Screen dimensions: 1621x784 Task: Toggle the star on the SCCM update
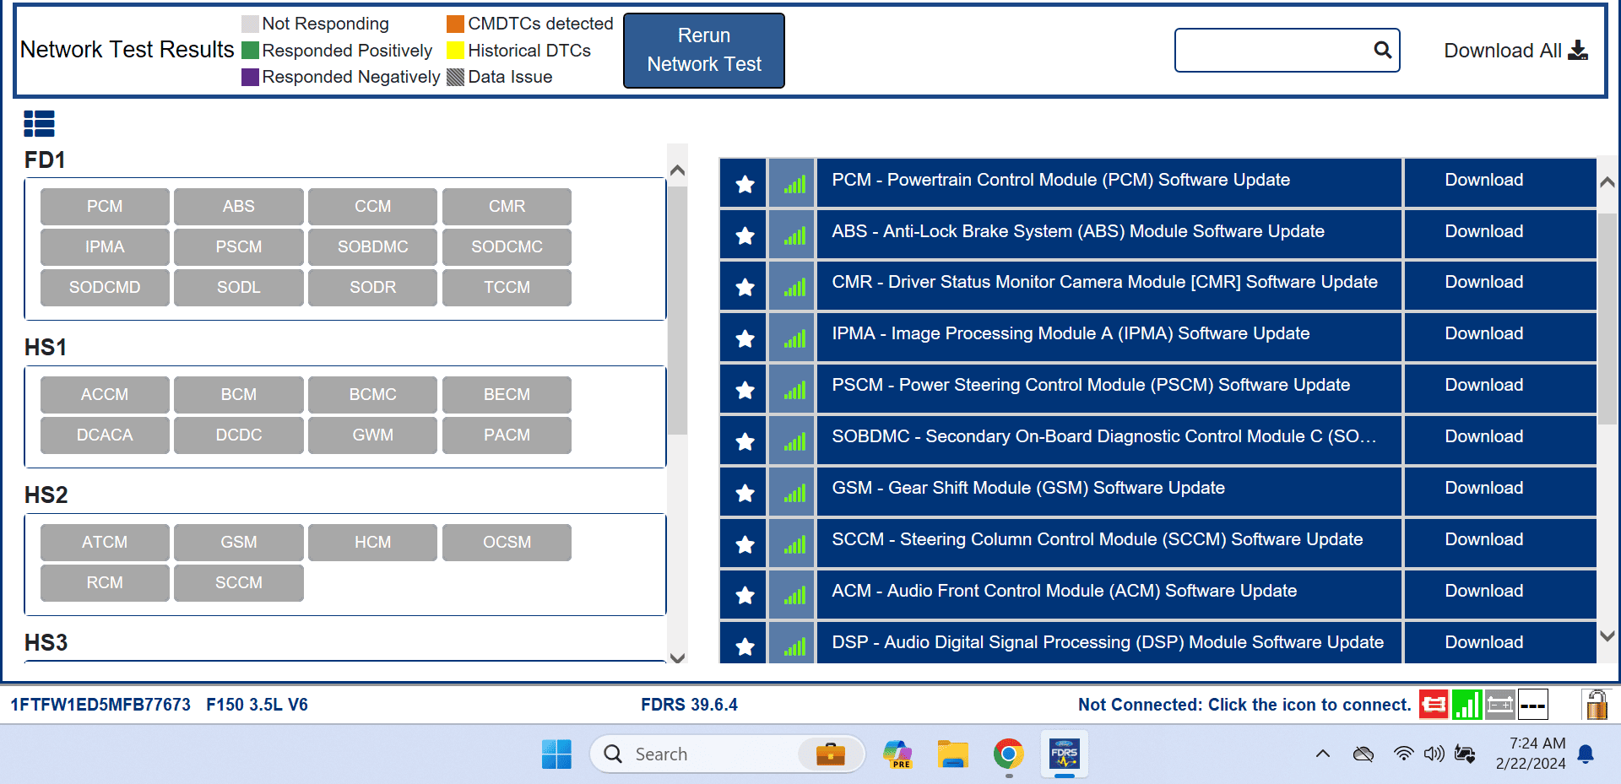tap(743, 543)
